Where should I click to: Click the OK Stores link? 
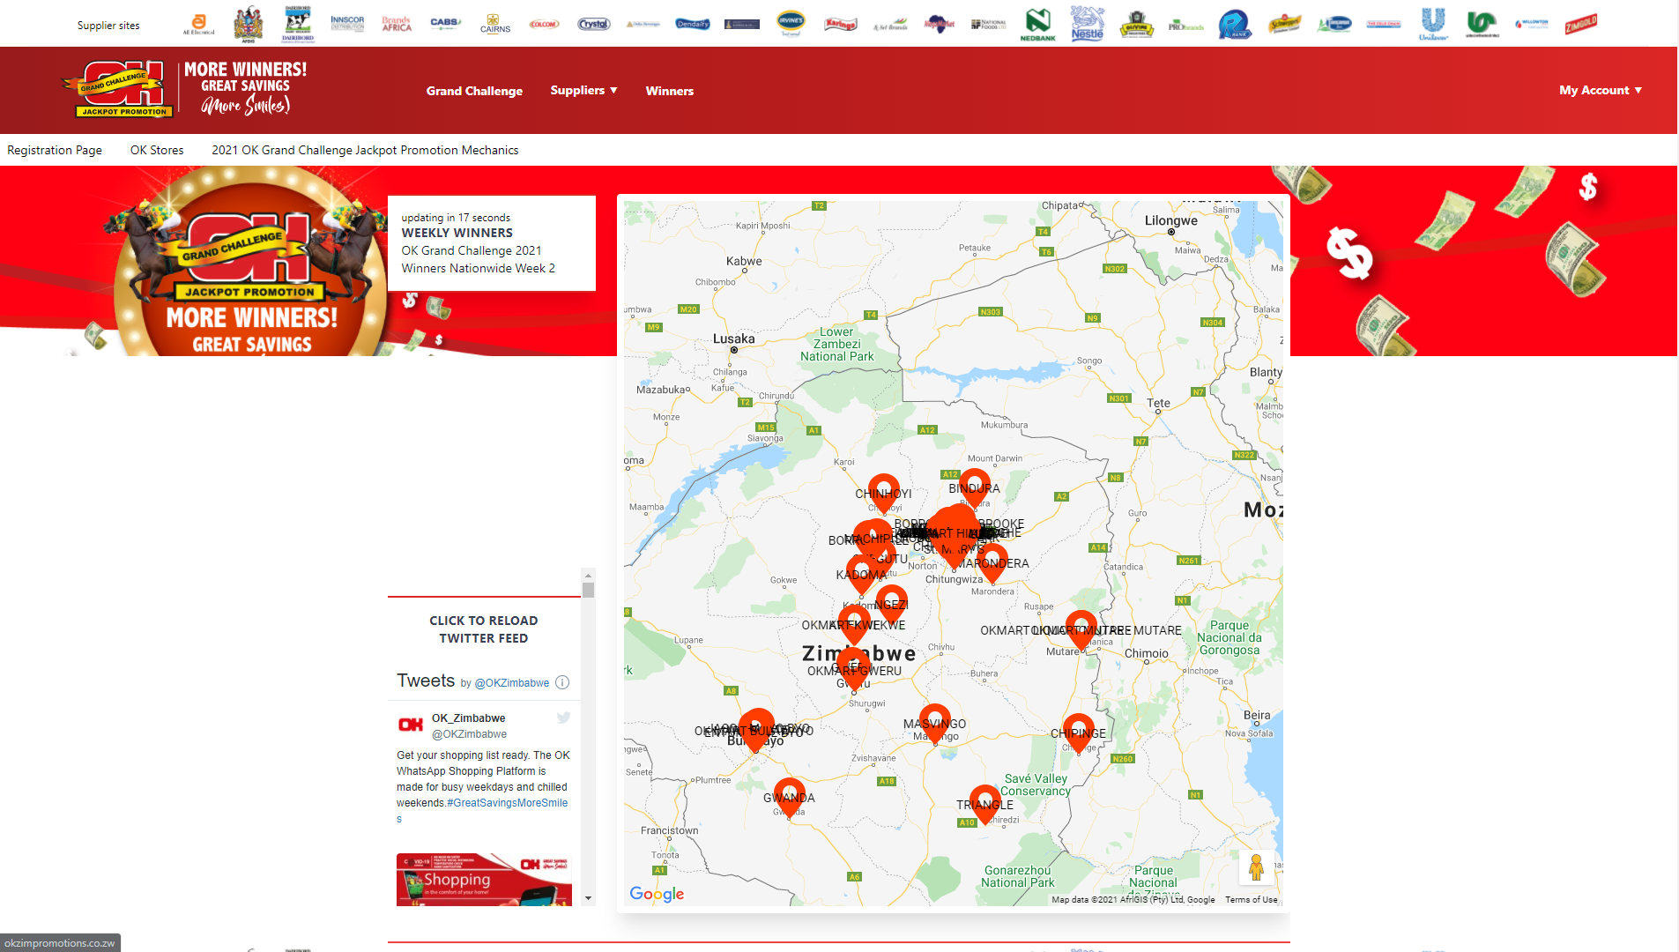pos(157,150)
